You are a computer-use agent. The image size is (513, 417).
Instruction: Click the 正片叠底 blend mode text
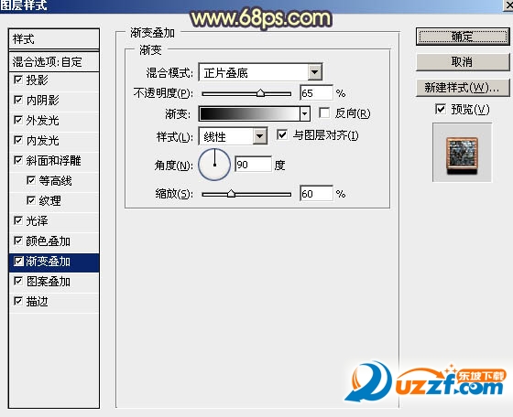pyautogui.click(x=225, y=73)
